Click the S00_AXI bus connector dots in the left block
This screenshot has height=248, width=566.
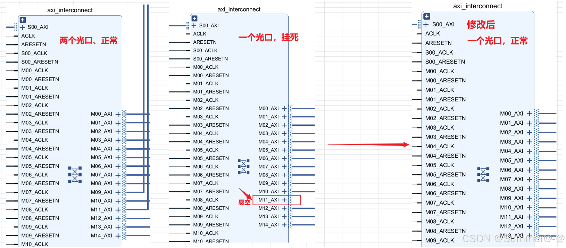tap(16, 27)
